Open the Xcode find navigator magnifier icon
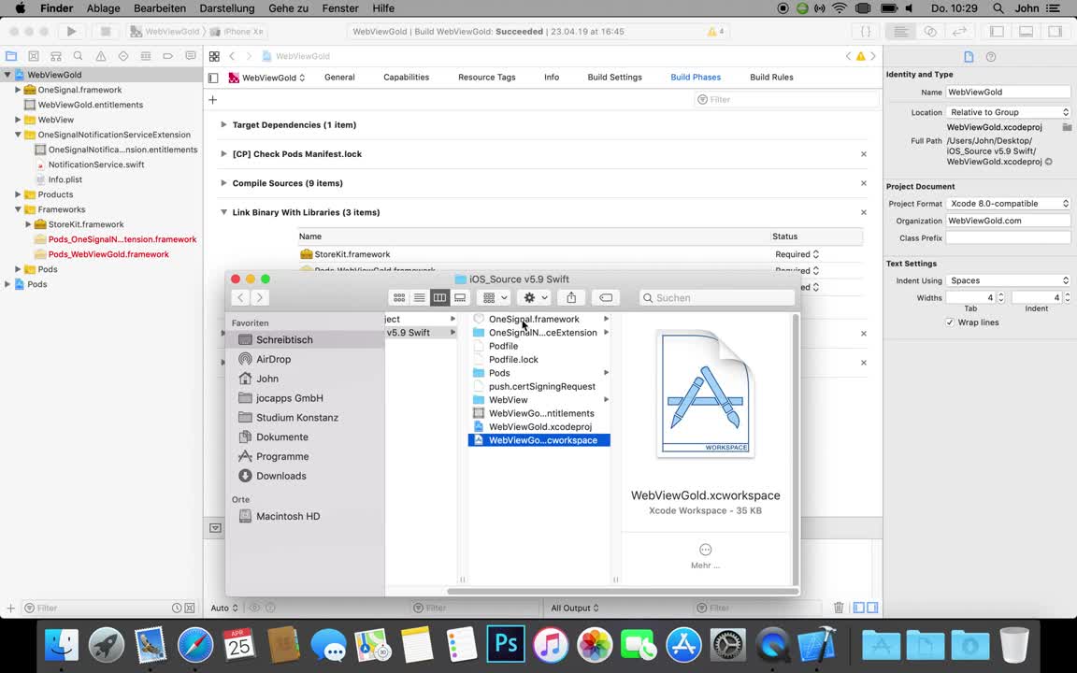 79,56
